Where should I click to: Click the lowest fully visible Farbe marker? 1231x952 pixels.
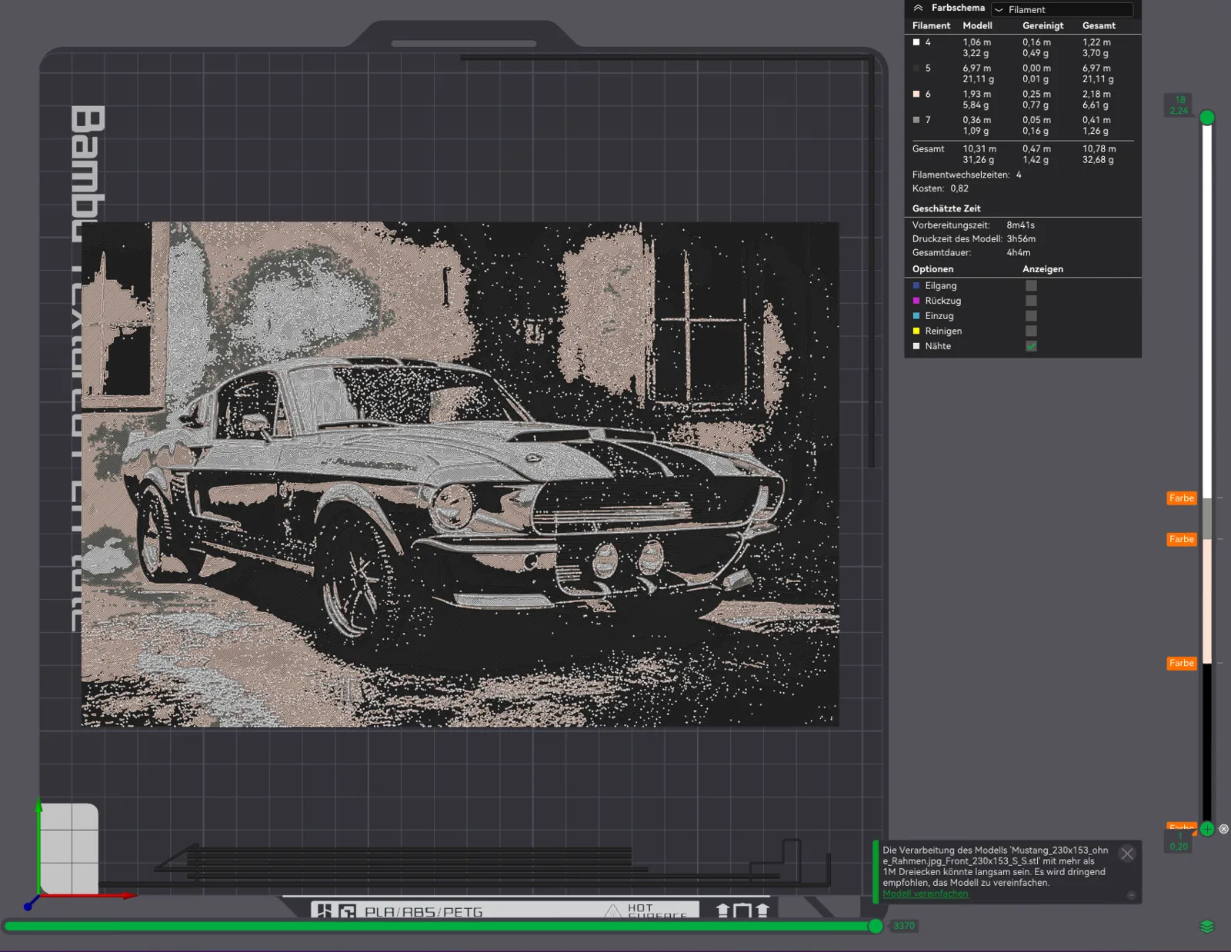[1182, 663]
